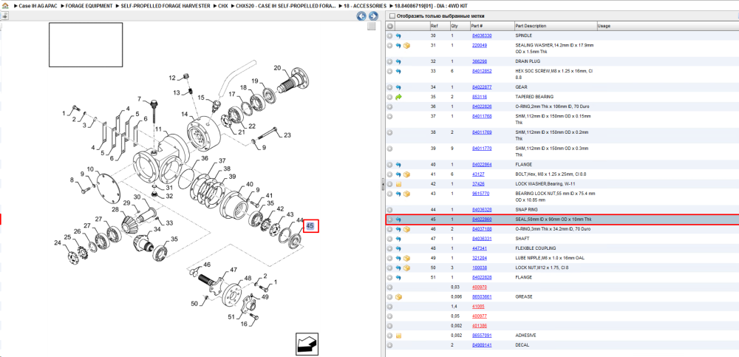Click the blue arrow icon on SHAFT row
The width and height of the screenshot is (739, 357).
click(x=398, y=239)
